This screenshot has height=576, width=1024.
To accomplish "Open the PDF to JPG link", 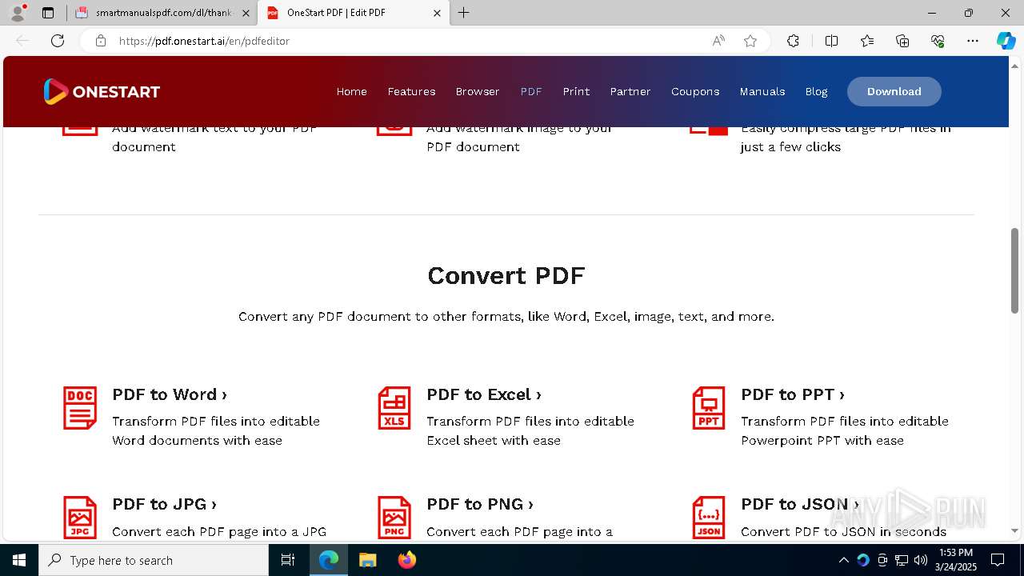I will [165, 504].
